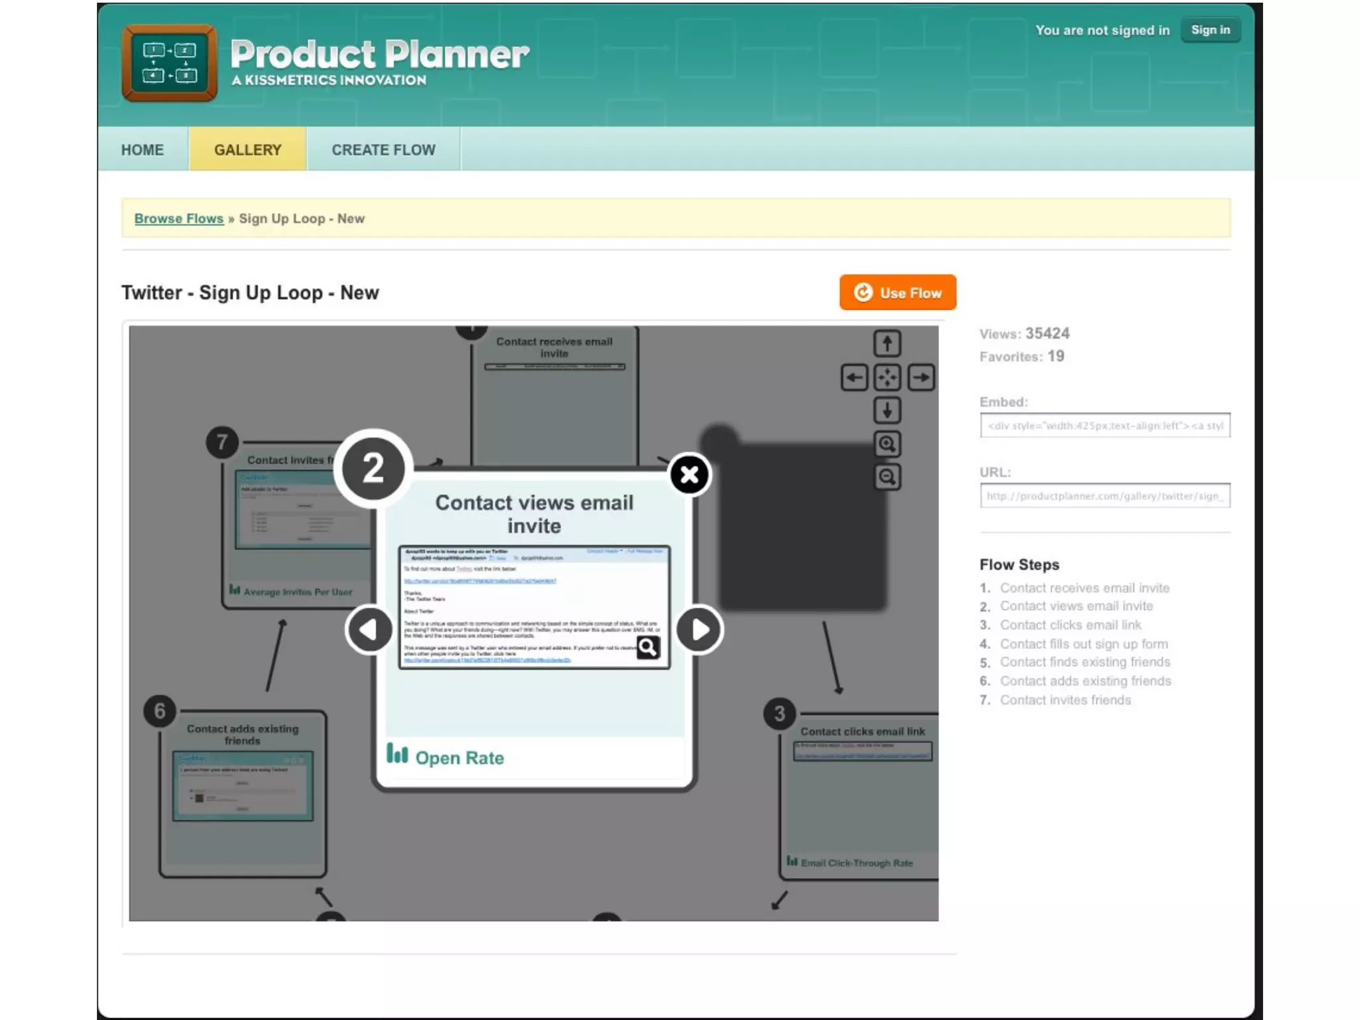Screen dimensions: 1360x1020
Task: Zoom in on the flow canvas
Action: coord(887,444)
